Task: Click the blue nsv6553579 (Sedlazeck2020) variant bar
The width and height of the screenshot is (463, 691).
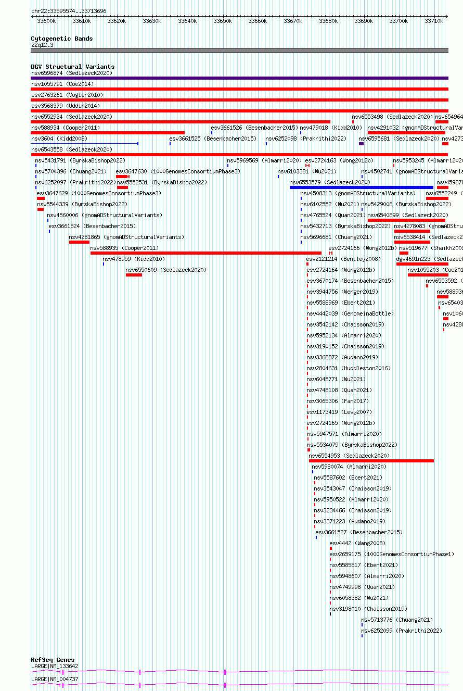Action: 362,187
